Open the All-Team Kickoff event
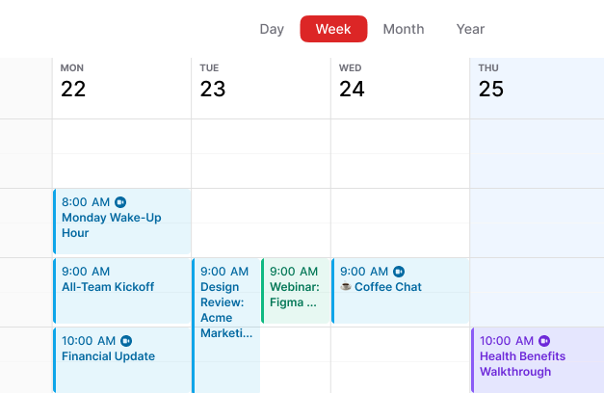 108,287
